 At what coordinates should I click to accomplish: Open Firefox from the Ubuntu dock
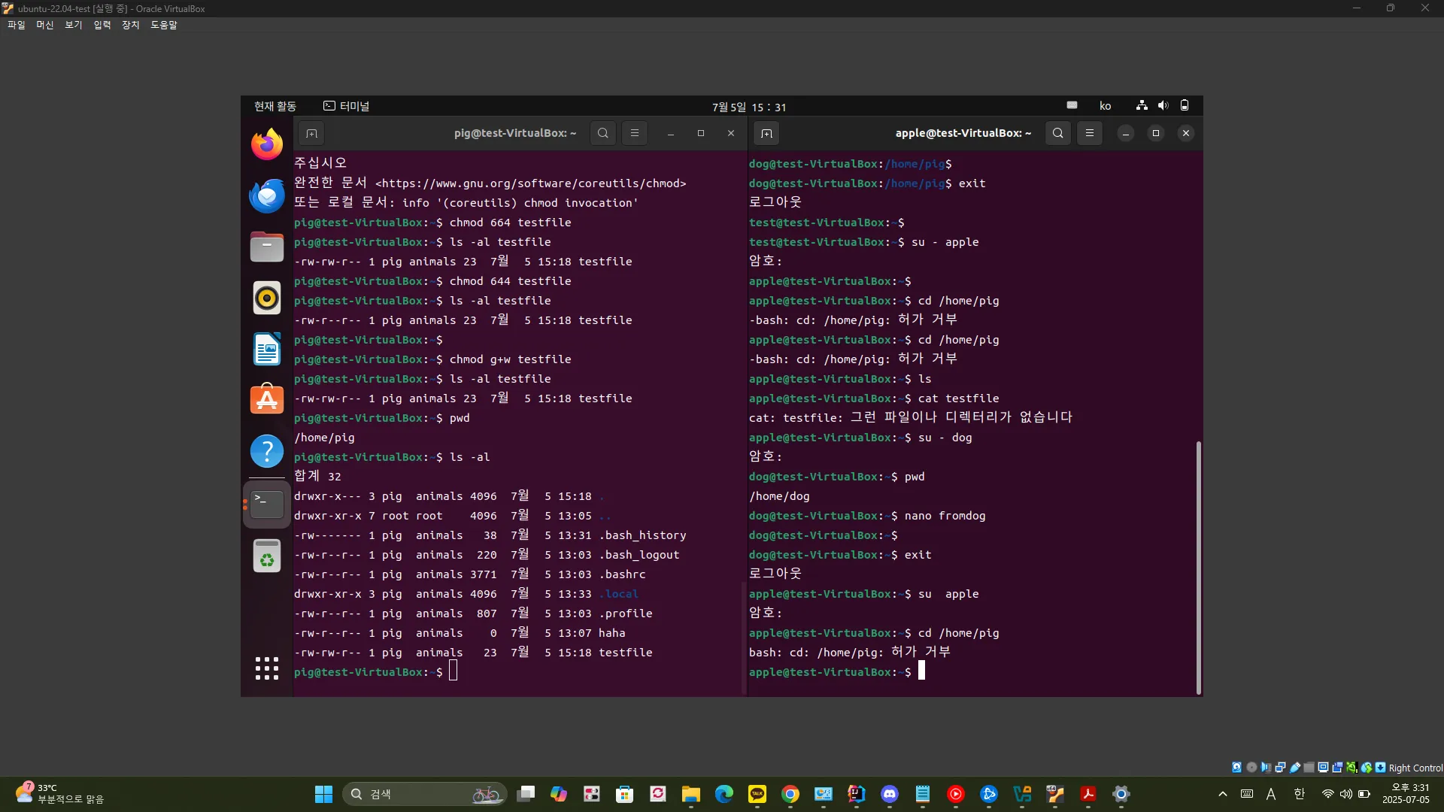tap(267, 144)
